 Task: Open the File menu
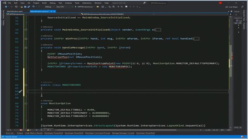[9, 3]
